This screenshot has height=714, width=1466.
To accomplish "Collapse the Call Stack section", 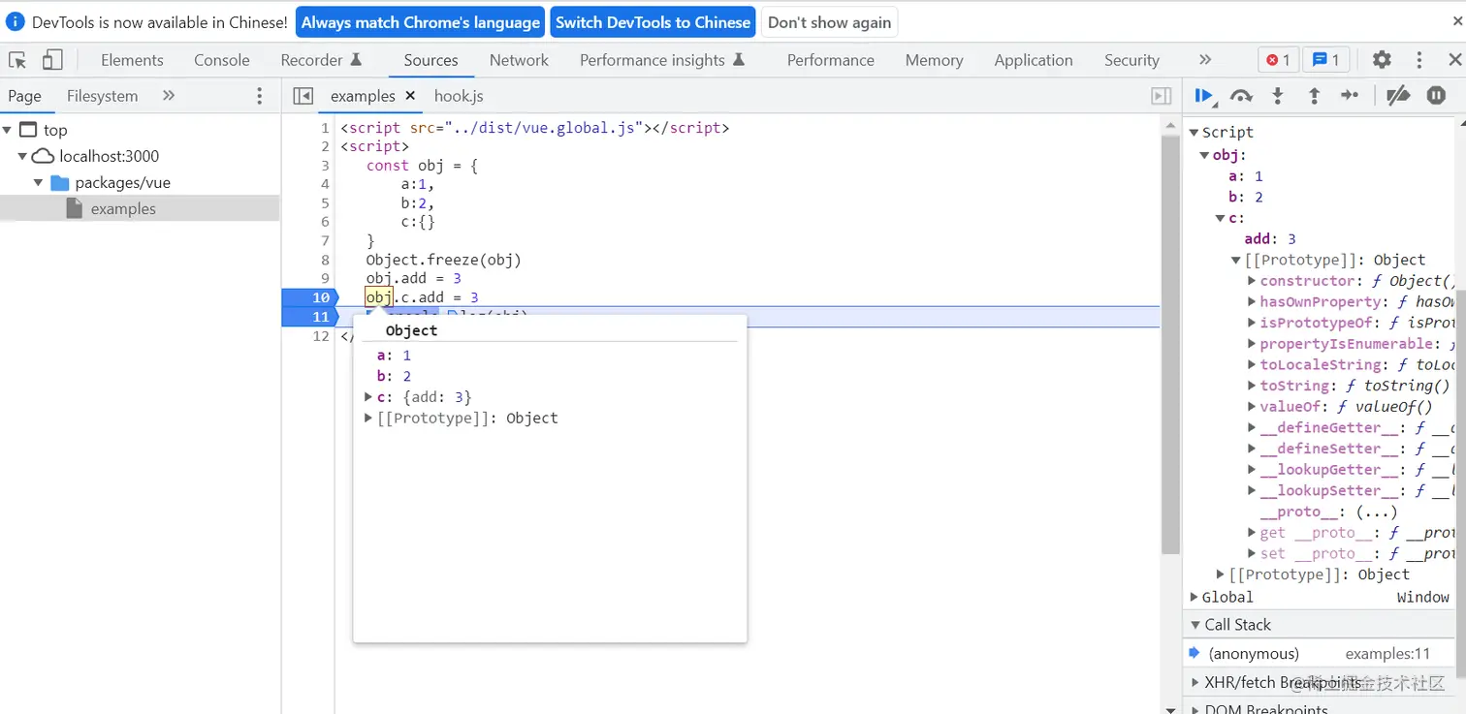I will (1195, 625).
